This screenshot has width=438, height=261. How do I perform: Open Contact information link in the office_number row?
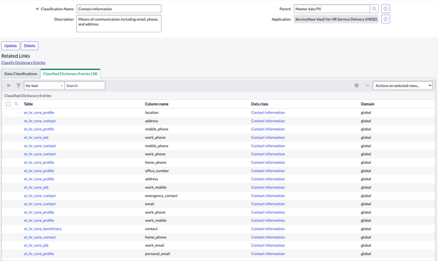click(x=268, y=170)
